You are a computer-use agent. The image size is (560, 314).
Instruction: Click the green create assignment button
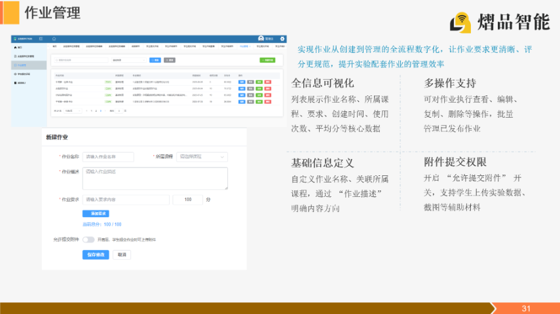click(267, 60)
